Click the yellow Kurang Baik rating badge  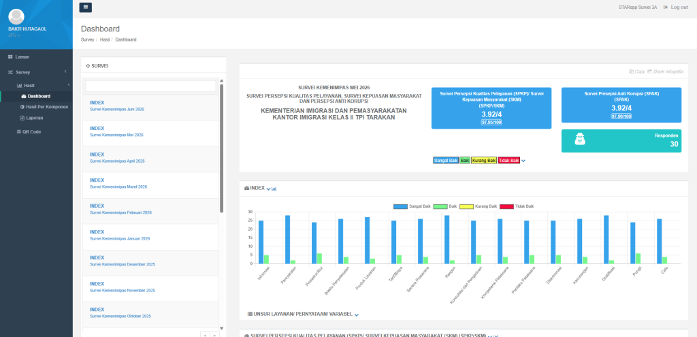[x=484, y=160]
